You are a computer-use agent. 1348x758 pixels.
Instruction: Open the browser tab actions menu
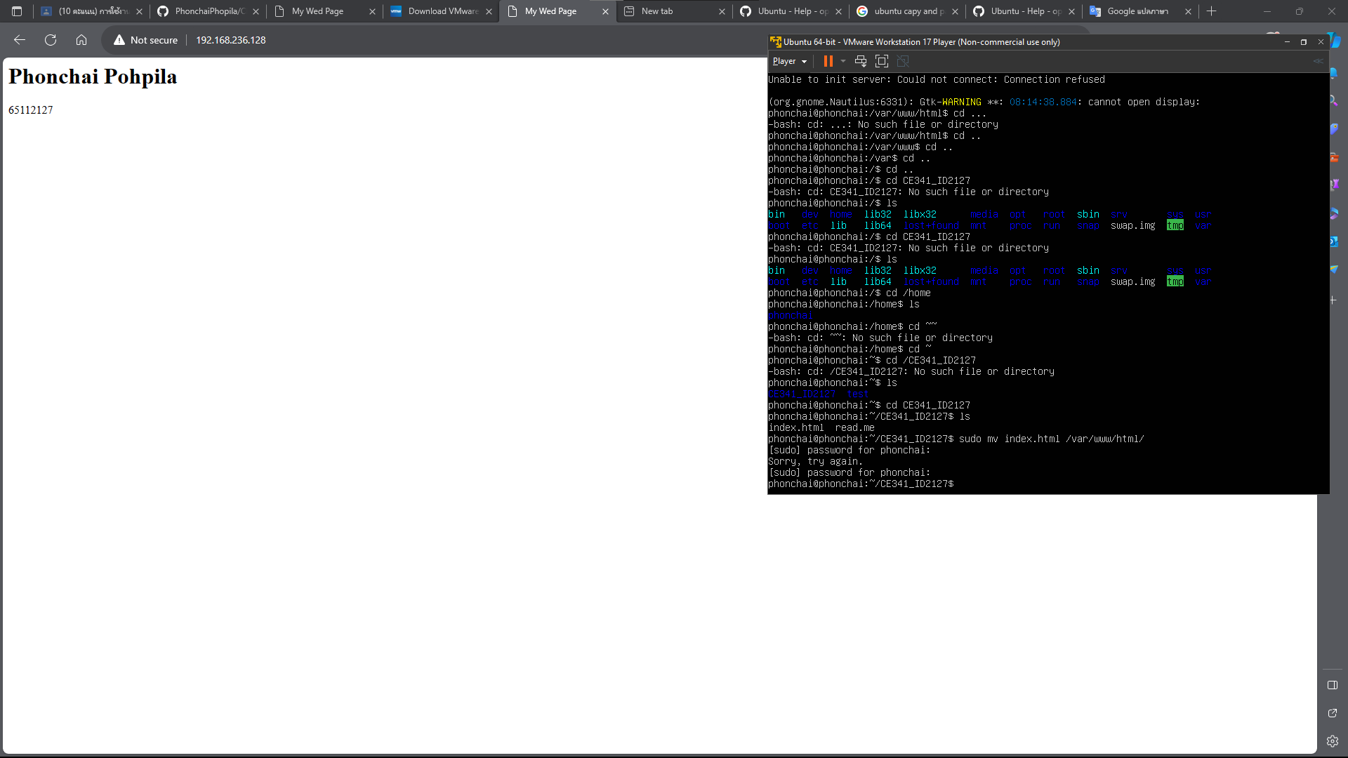point(15,11)
